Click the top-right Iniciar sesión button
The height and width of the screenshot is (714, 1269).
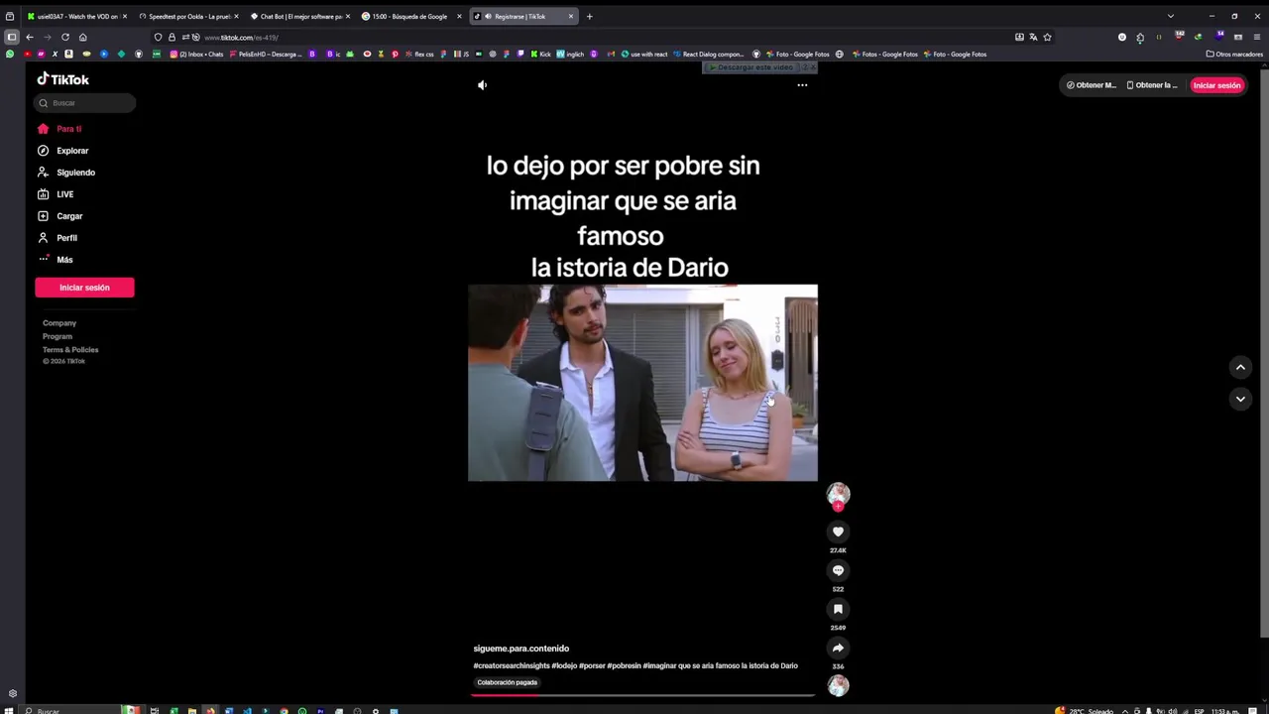click(x=1216, y=85)
